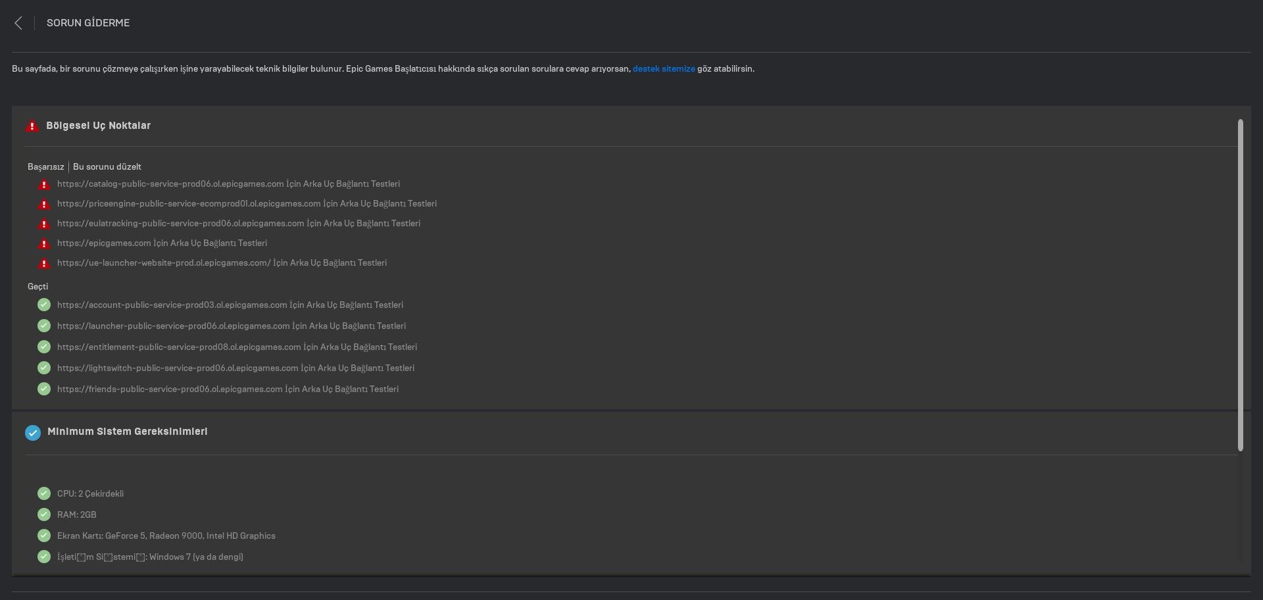Viewport: 1263px width, 600px height.
Task: Click green check next to lightswitch-public-service URL
Action: pos(44,368)
